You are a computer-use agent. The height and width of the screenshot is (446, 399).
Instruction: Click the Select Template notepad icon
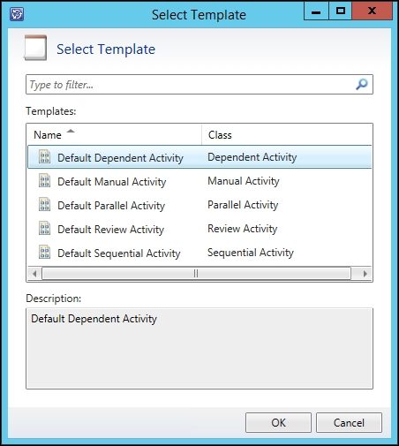(35, 48)
